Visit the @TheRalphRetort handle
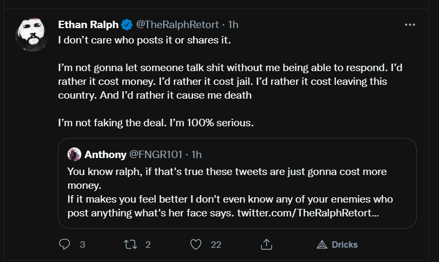The image size is (439, 262). tap(178, 24)
